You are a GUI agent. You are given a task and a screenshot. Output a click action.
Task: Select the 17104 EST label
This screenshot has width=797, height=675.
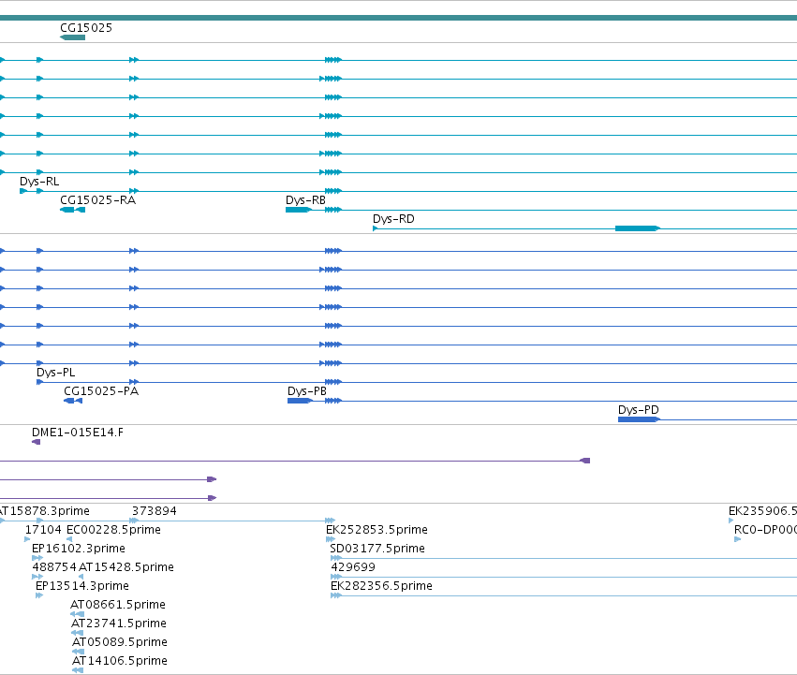[x=43, y=530]
